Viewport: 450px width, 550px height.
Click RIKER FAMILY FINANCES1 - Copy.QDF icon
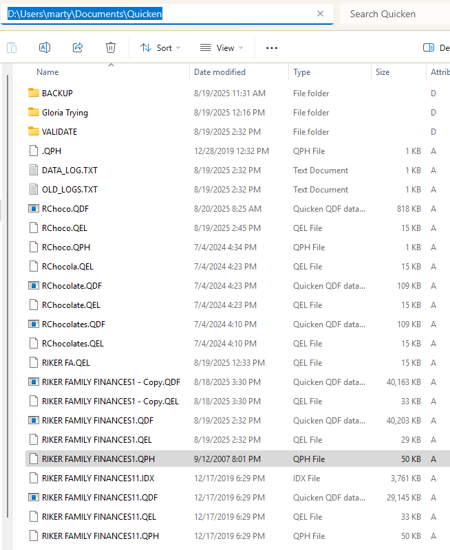pyautogui.click(x=34, y=382)
